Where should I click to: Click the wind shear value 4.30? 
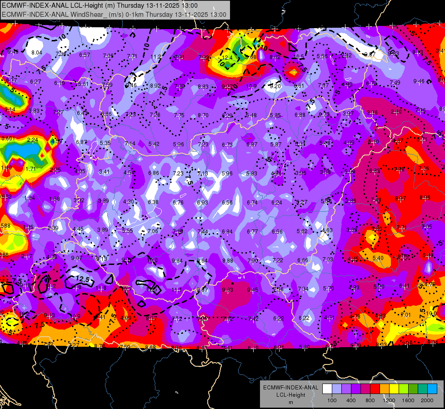click(x=128, y=201)
